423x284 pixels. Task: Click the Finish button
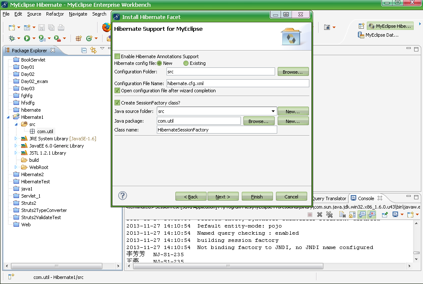[257, 197]
